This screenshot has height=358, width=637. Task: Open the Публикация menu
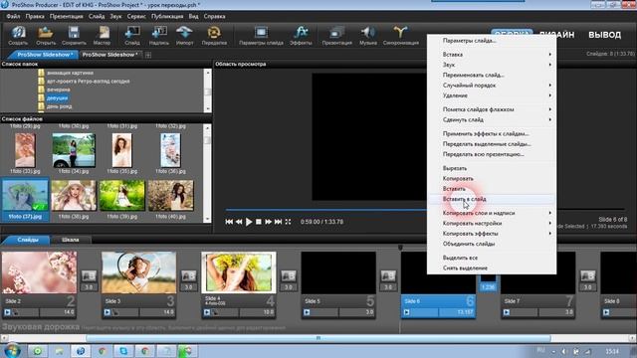click(x=167, y=17)
